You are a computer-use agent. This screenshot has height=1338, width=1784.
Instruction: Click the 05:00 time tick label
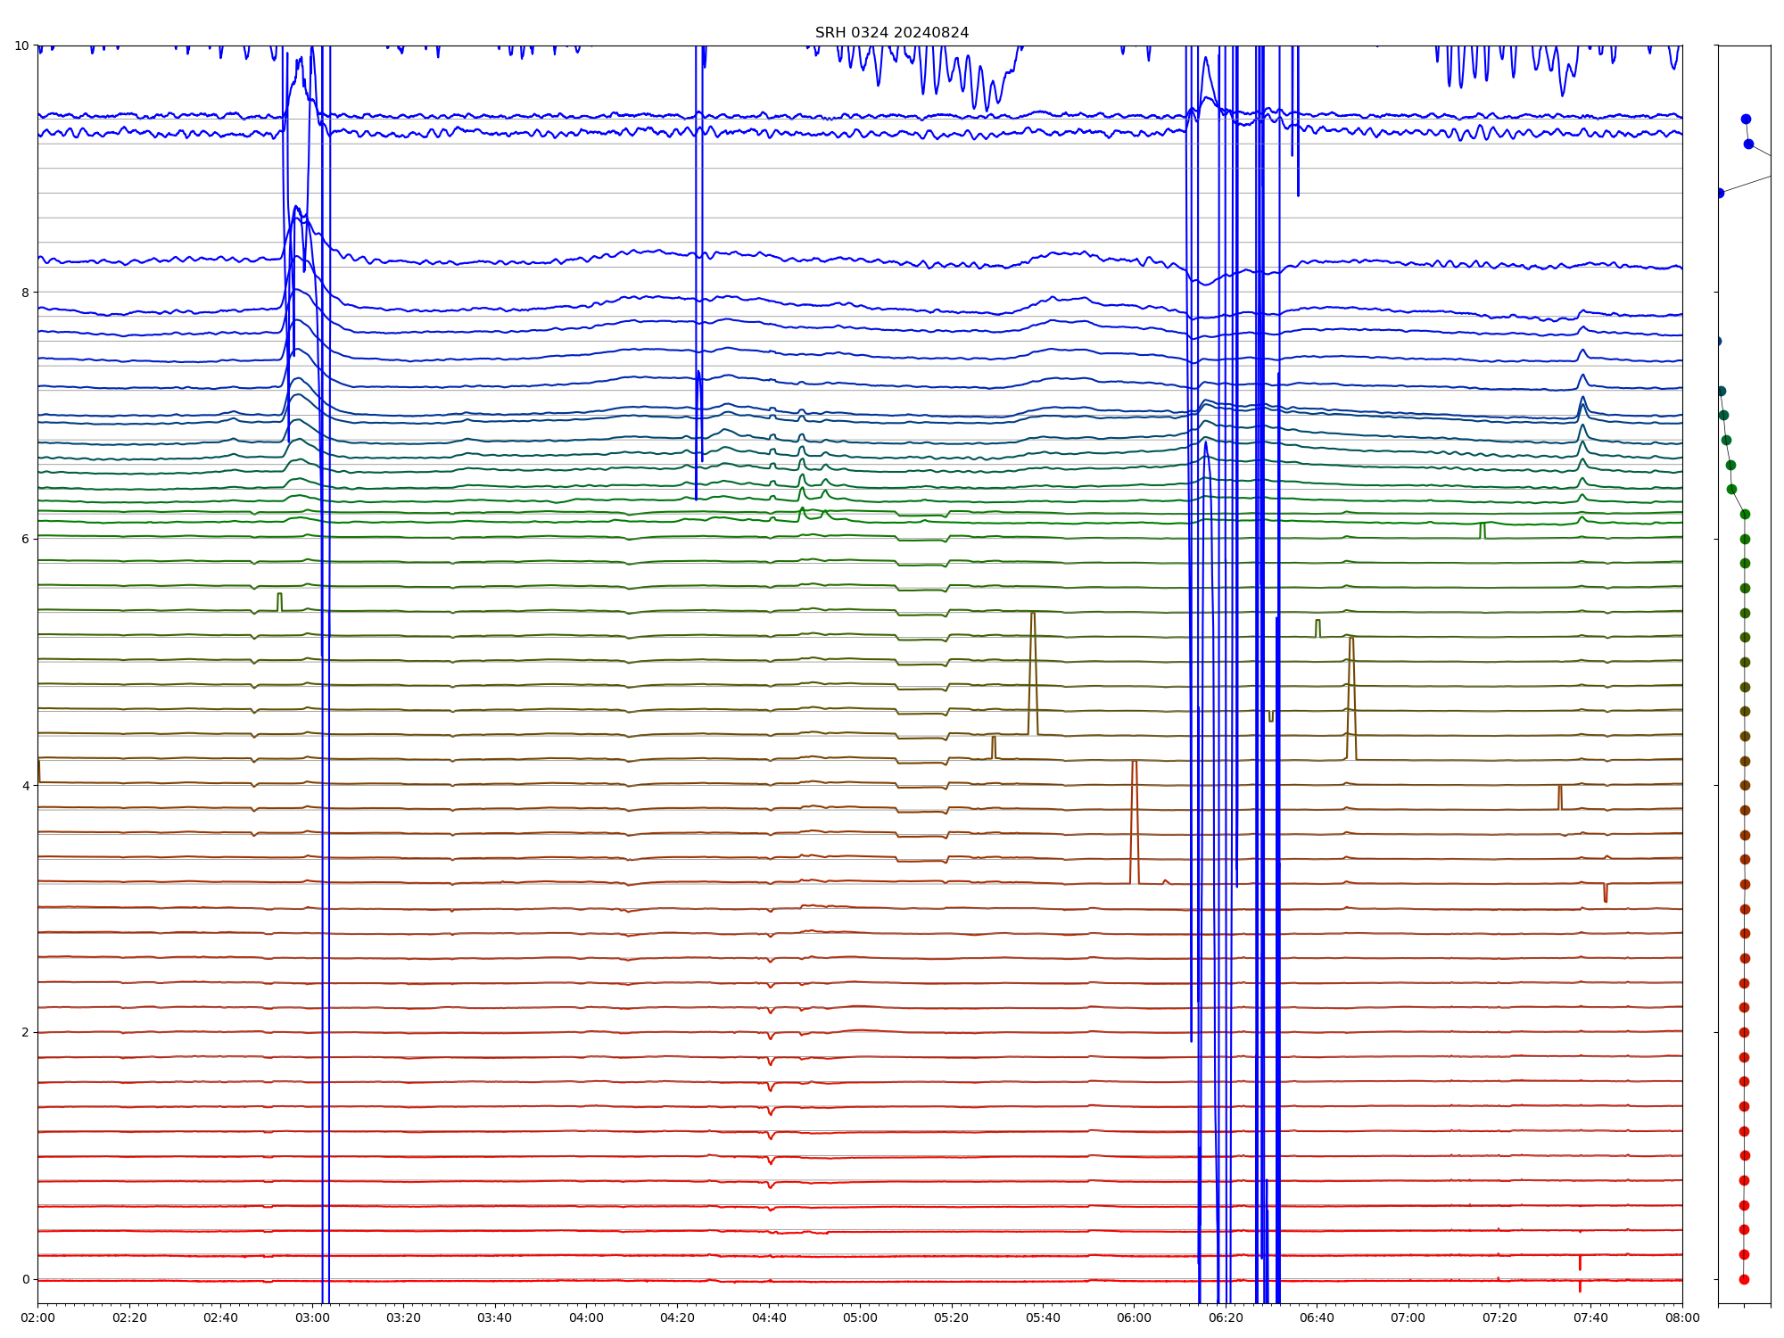[860, 1317]
